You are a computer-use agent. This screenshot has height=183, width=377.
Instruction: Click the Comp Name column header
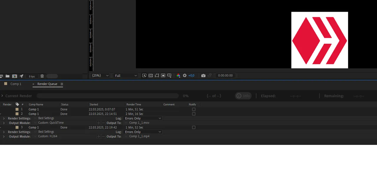[36, 104]
